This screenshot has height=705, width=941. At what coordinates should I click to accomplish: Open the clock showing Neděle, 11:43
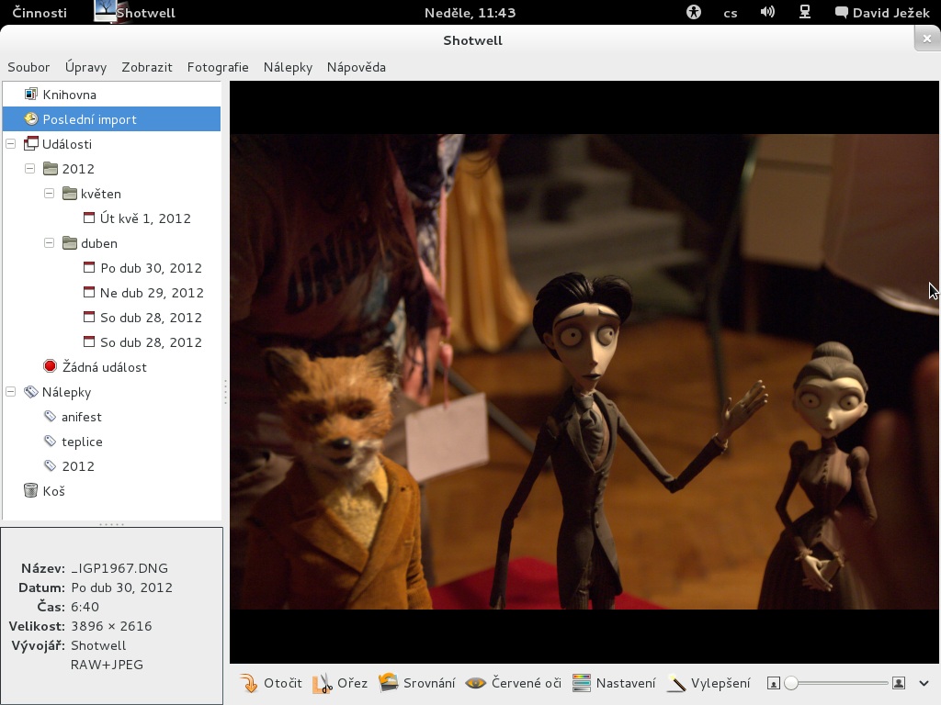click(470, 13)
